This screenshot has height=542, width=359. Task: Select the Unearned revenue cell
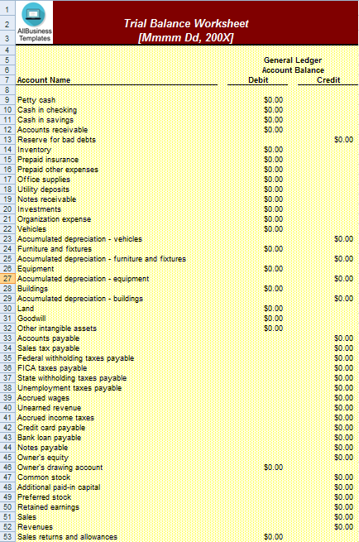49,408
